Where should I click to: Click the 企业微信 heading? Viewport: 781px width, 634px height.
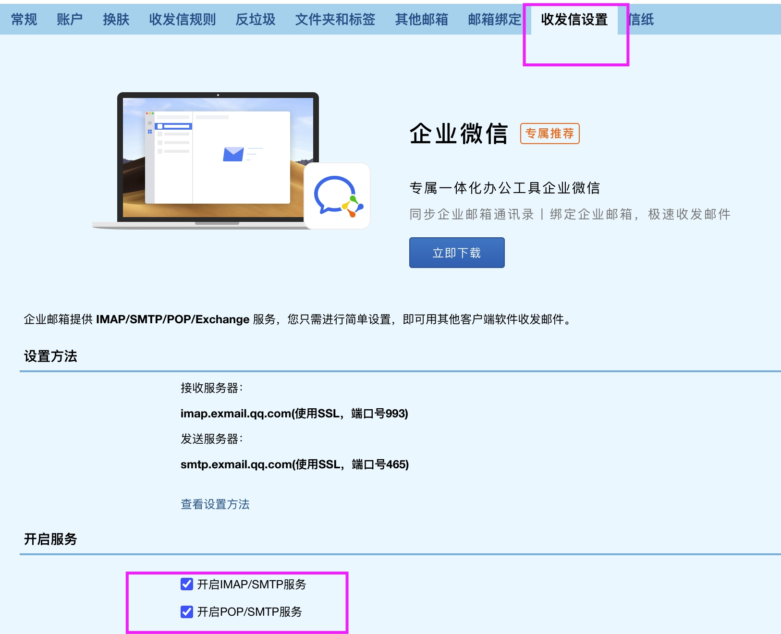point(459,134)
